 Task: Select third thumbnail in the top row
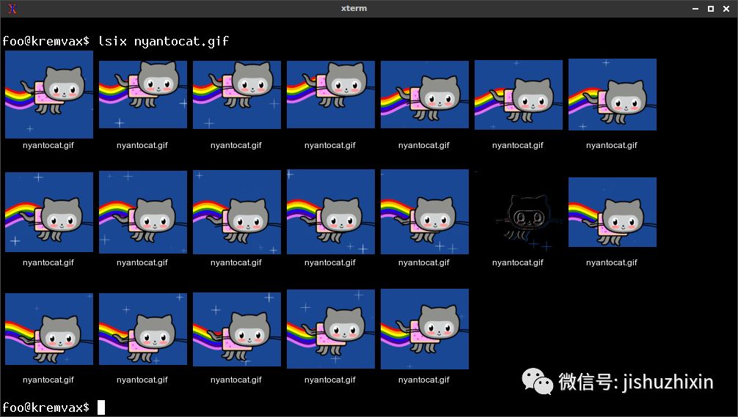[237, 95]
